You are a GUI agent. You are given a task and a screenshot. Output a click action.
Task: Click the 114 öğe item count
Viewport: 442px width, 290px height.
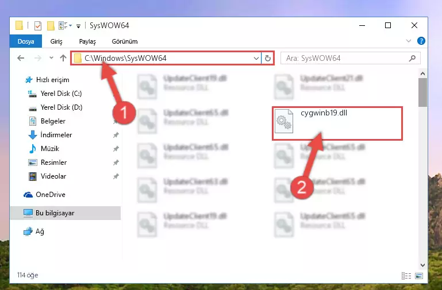tap(28, 275)
